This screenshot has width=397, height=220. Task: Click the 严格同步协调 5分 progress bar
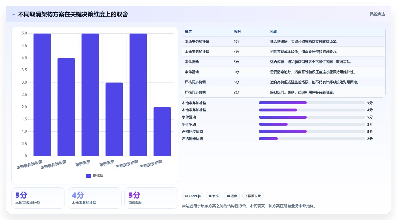point(312,131)
